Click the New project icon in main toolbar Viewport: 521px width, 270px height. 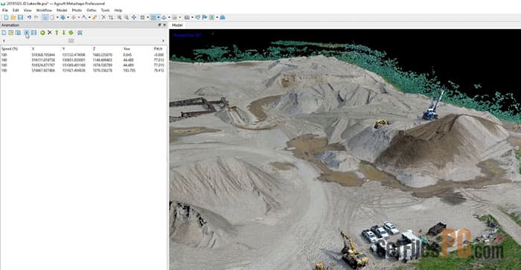point(6,17)
